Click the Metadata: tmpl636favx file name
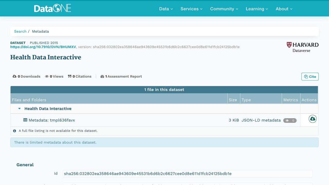This screenshot has width=329, height=185. pyautogui.click(x=52, y=120)
